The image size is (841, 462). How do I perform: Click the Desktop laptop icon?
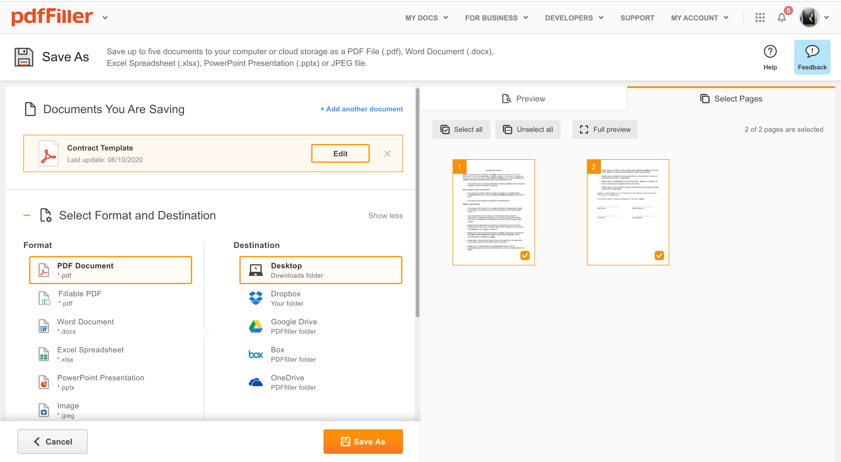pyautogui.click(x=256, y=270)
